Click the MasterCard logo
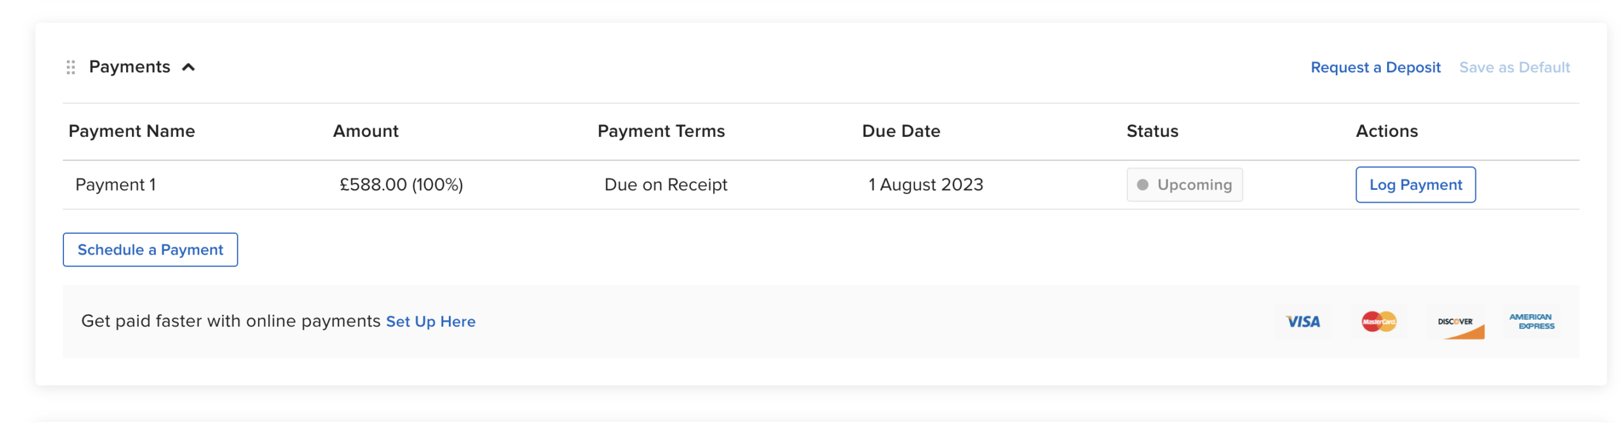The image size is (1623, 423). point(1378,322)
